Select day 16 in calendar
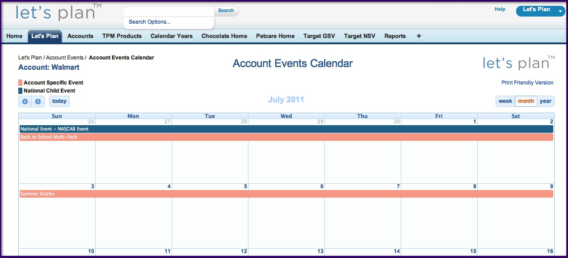This screenshot has width=568, height=258. [x=550, y=251]
